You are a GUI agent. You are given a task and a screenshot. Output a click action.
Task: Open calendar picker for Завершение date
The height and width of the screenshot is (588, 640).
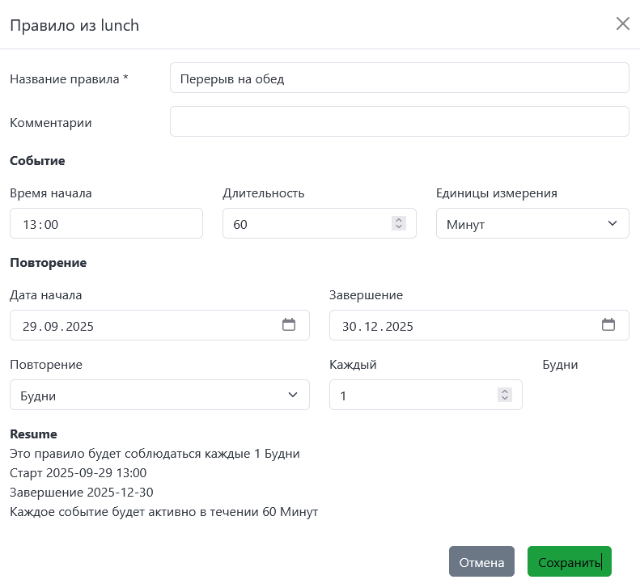(x=608, y=325)
